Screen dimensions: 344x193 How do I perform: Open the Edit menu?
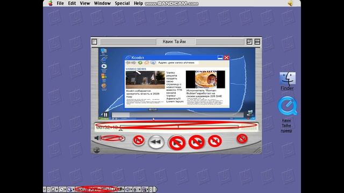(x=71, y=3)
